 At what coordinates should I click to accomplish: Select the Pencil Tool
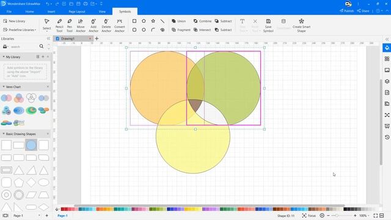point(59,26)
